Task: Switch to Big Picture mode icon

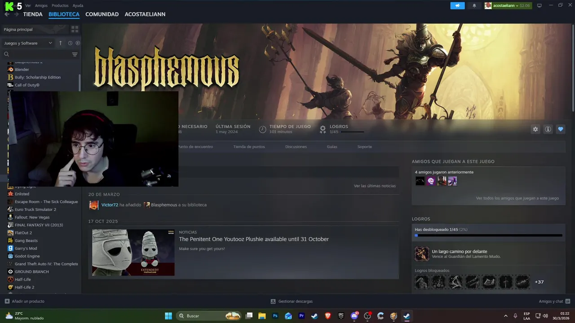Action: 540,5
